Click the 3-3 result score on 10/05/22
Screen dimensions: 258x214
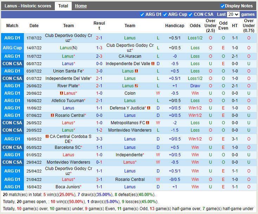coord(99,139)
